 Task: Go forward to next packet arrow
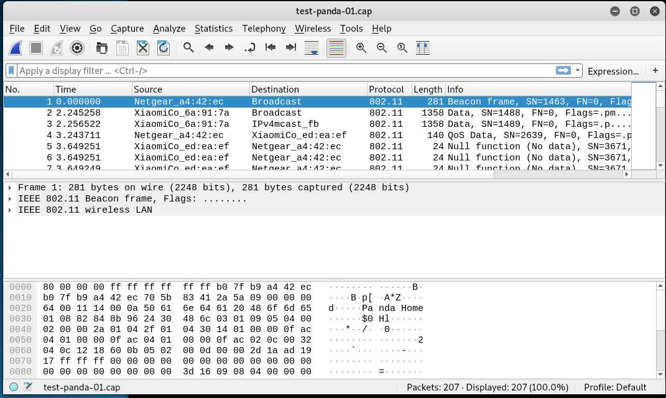pyautogui.click(x=229, y=47)
